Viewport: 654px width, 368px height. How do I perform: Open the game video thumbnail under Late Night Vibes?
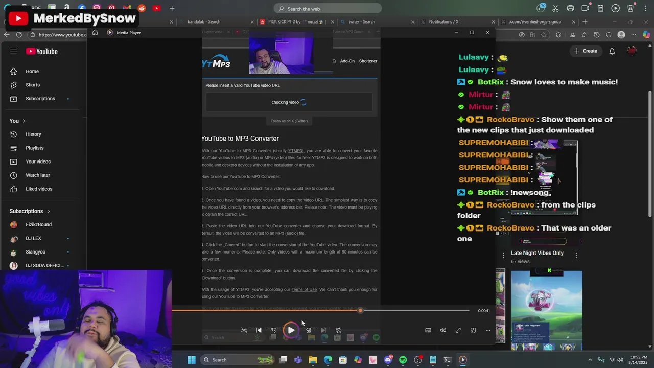546,310
